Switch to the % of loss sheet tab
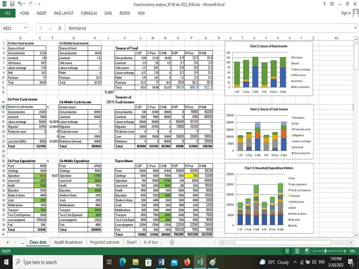The height and width of the screenshot is (269, 359). (x=151, y=242)
